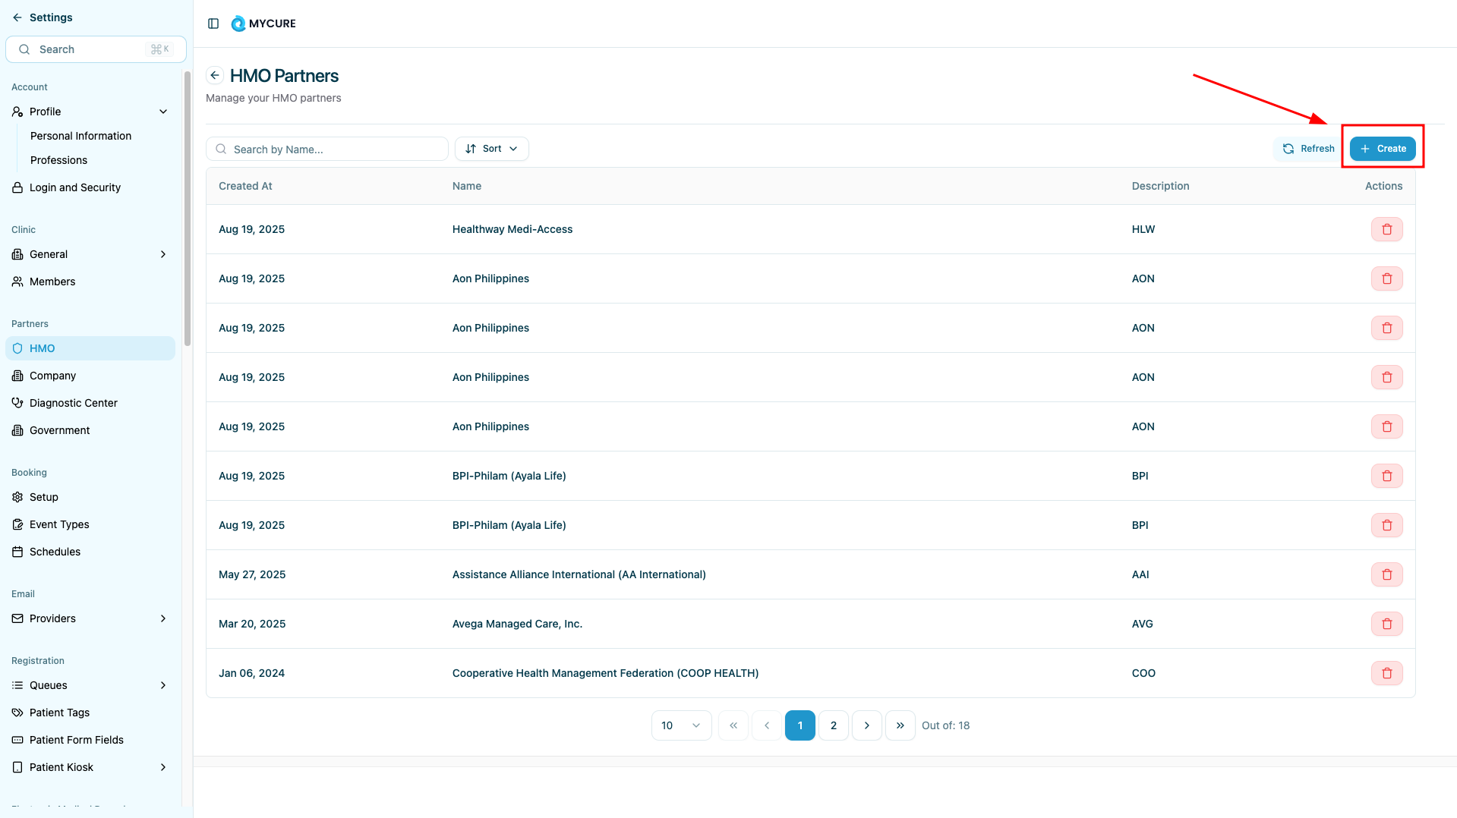The width and height of the screenshot is (1457, 818).
Task: Click trash icon for Cooperative Health Management Federation
Action: (x=1386, y=673)
